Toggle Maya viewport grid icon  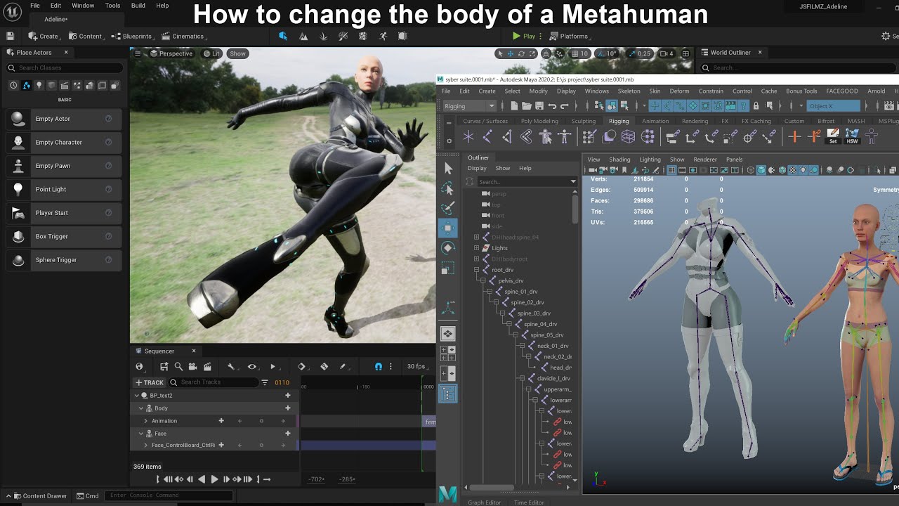(x=671, y=170)
